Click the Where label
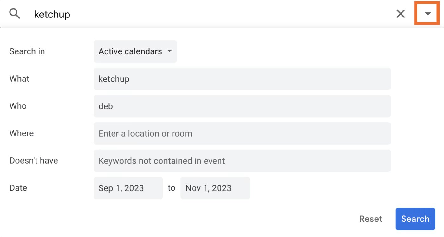The height and width of the screenshot is (237, 444). pos(22,133)
